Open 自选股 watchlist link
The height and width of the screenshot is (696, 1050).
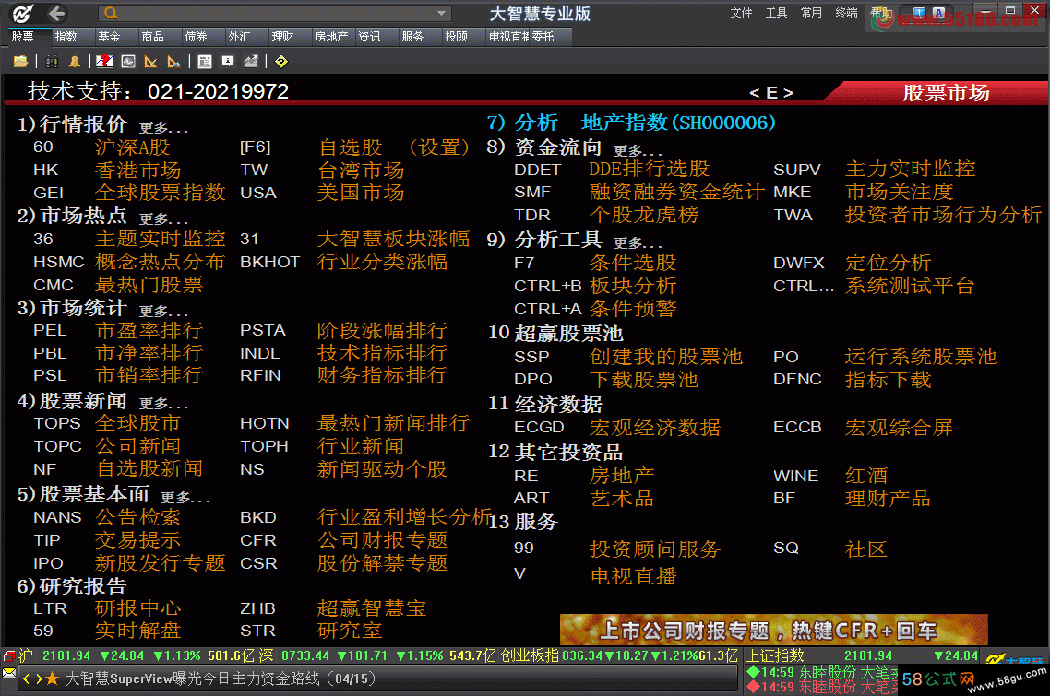351,147
